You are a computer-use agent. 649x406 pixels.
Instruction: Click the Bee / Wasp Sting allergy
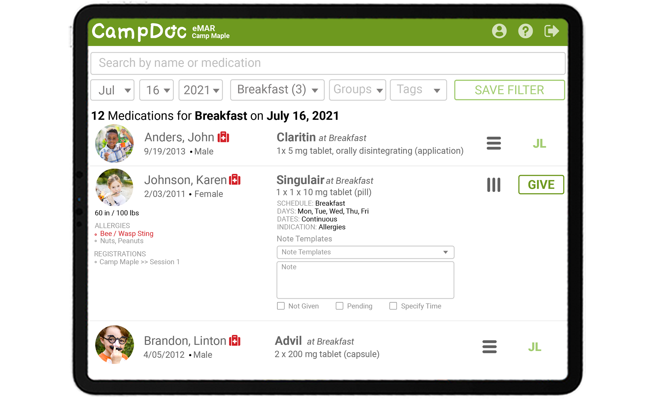point(127,234)
